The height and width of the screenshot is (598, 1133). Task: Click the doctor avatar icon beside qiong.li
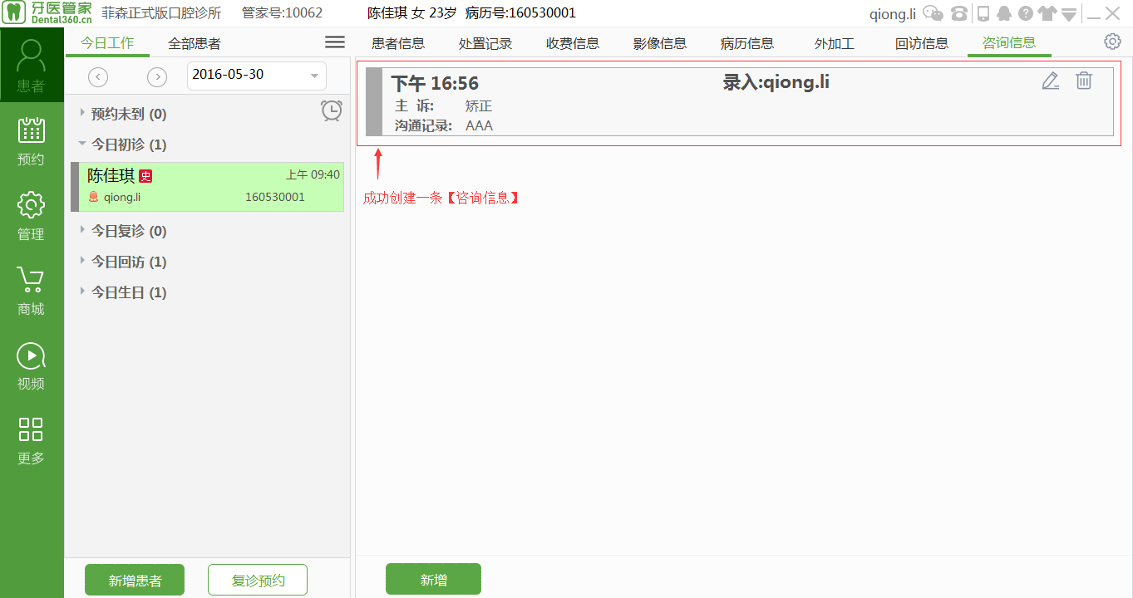coord(93,197)
